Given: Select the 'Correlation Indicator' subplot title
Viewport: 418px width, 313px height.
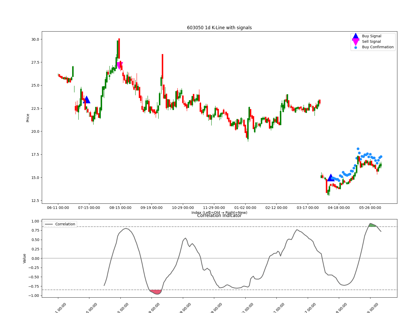Looking at the screenshot, I should point(219,216).
